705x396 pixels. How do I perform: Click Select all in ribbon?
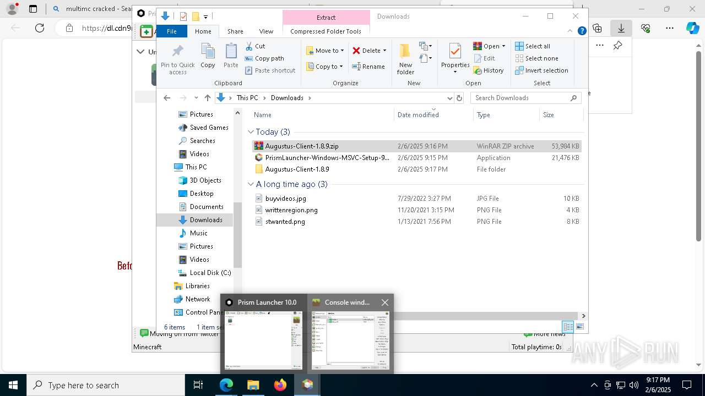tap(533, 46)
